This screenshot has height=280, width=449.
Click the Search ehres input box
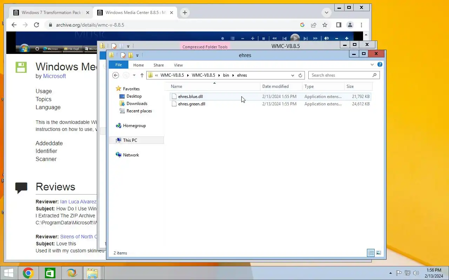340,75
